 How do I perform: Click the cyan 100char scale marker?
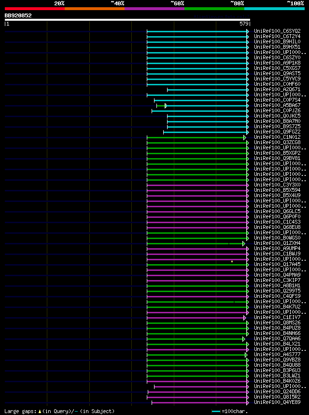coord(216,411)
